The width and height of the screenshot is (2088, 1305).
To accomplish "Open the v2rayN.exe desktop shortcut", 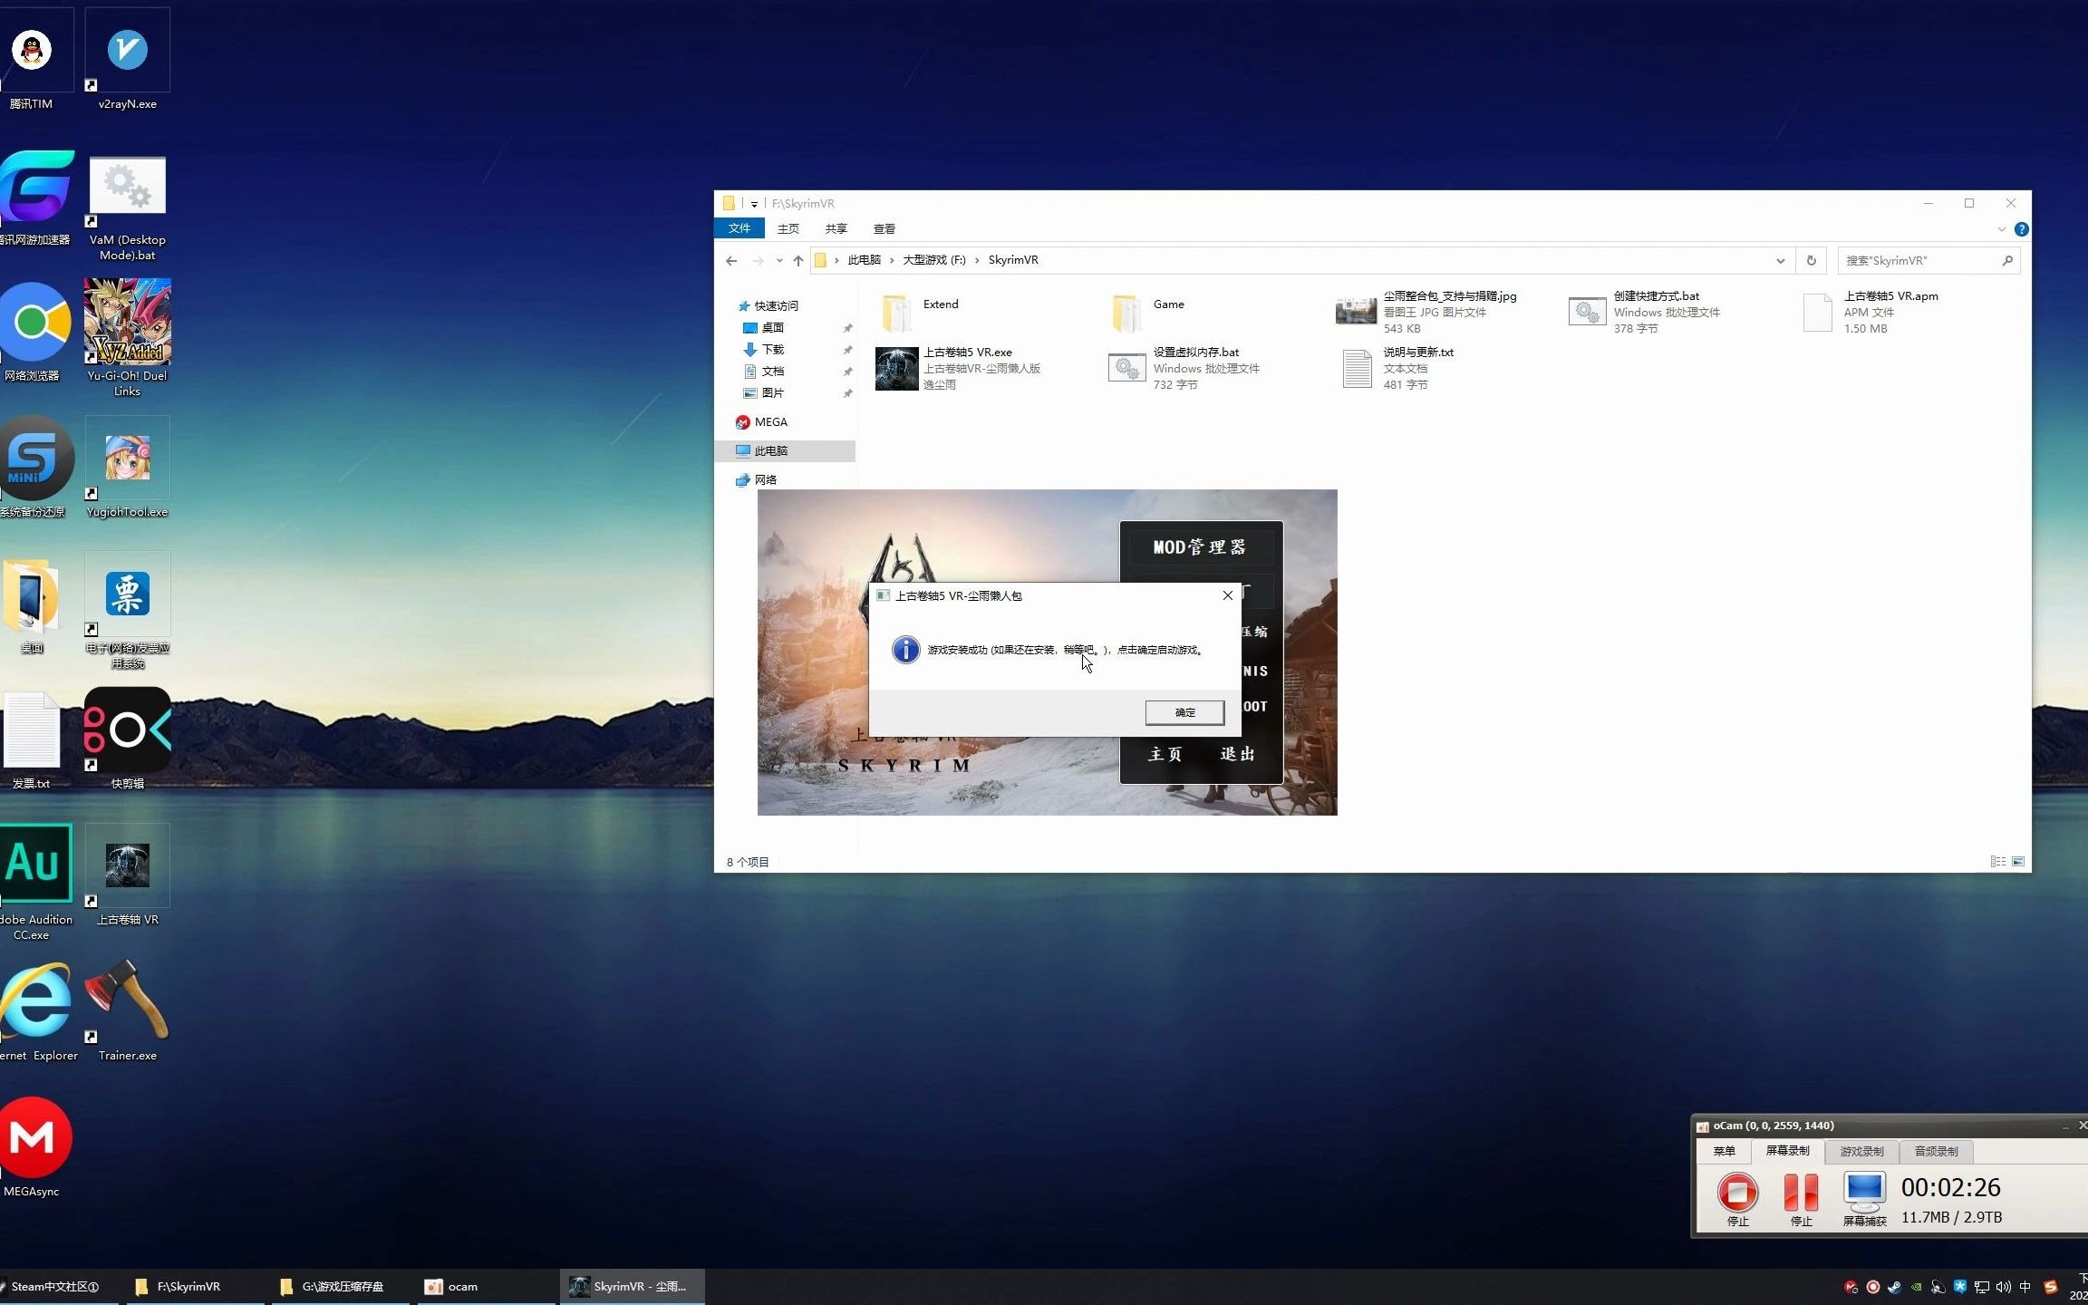I will [128, 59].
